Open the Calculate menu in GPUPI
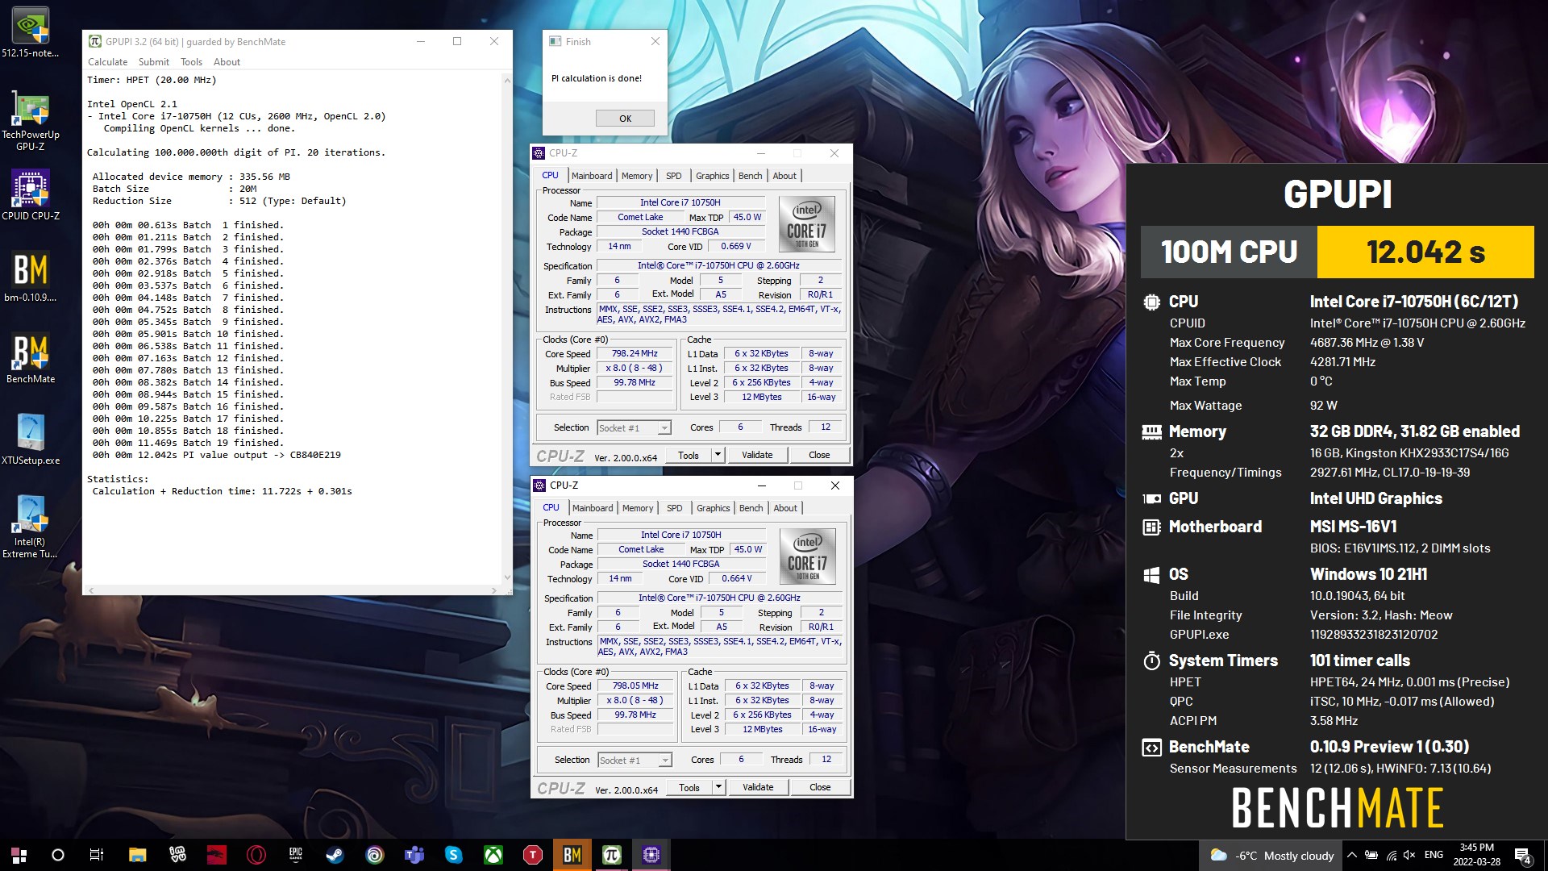The image size is (1548, 871). pyautogui.click(x=107, y=62)
